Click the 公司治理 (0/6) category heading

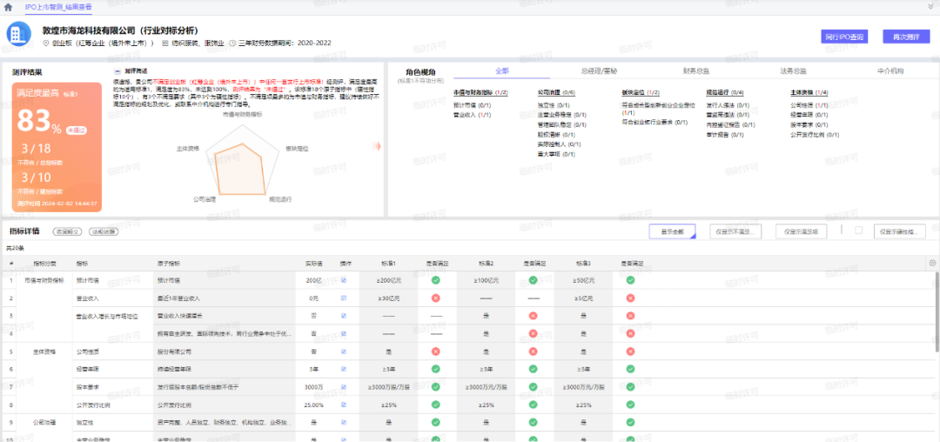pos(556,93)
